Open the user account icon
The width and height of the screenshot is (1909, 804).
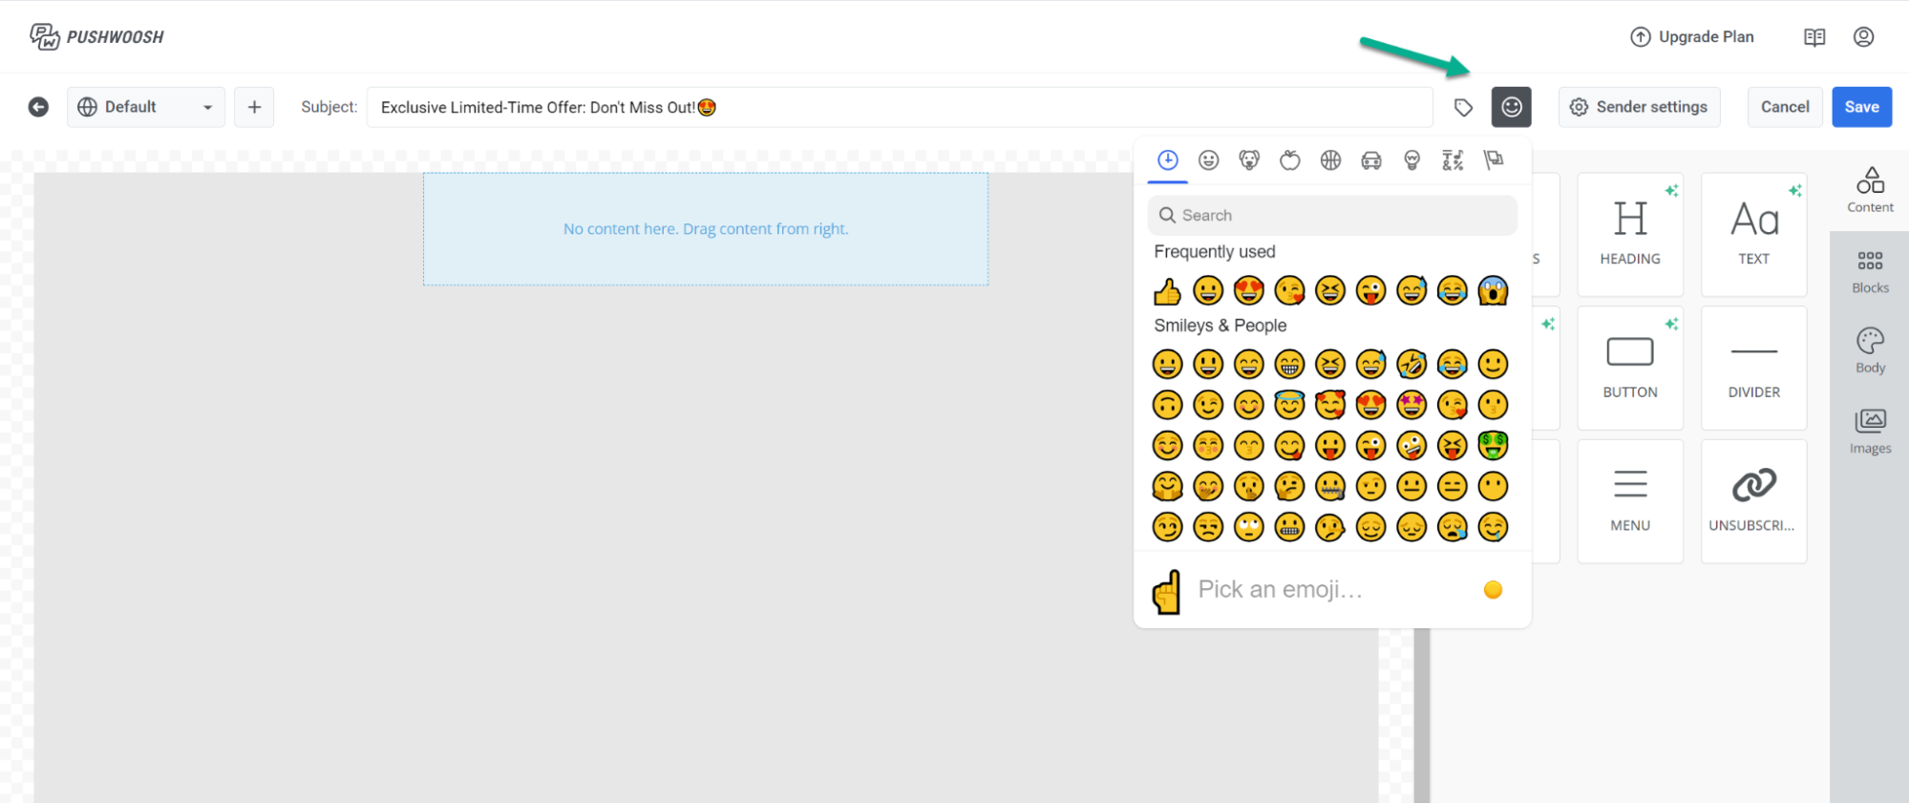coord(1863,37)
